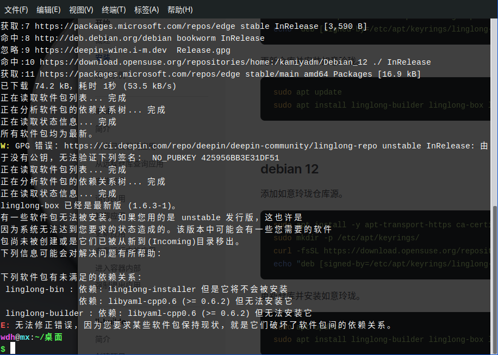Viewport: 498px width, 355px height.
Task: Click the 命中:8 deb.debian.org bookworm line
Action: (x=133, y=38)
